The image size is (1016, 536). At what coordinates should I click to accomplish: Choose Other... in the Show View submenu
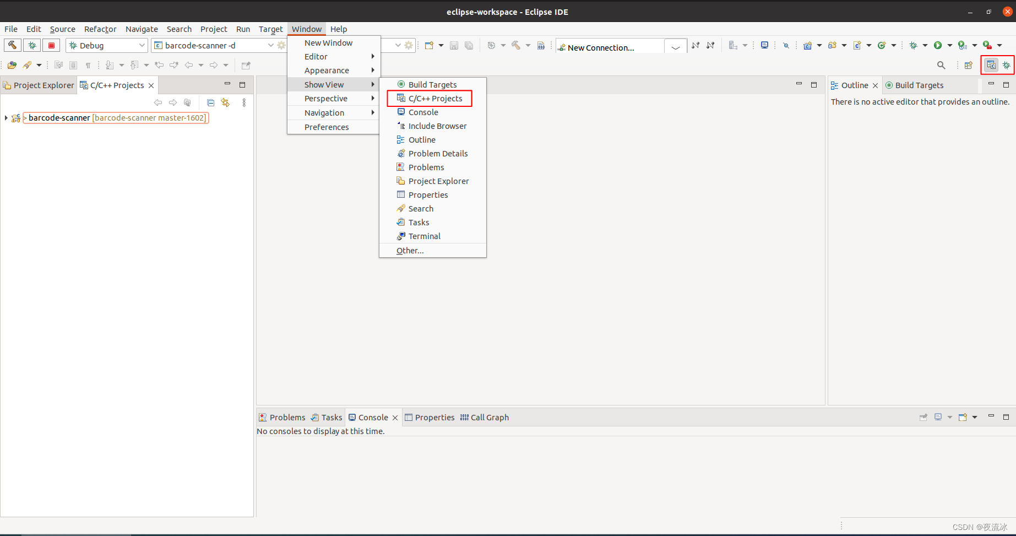tap(410, 250)
